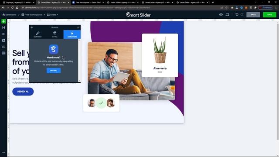Click the GO PRO button

[54, 71]
